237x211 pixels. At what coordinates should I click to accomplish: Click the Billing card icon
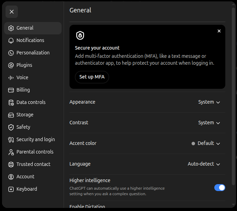(11, 90)
